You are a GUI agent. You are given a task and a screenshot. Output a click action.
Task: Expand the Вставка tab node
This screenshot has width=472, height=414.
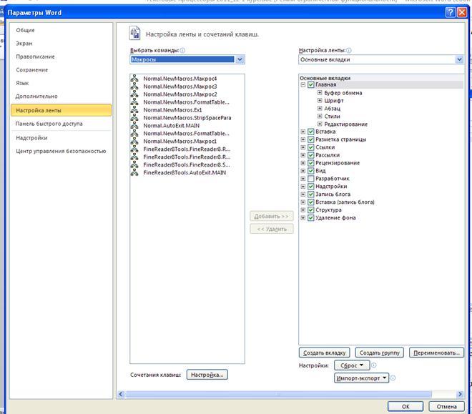pos(303,132)
